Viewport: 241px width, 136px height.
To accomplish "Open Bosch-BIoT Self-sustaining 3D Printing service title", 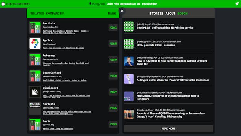I will [165, 27].
